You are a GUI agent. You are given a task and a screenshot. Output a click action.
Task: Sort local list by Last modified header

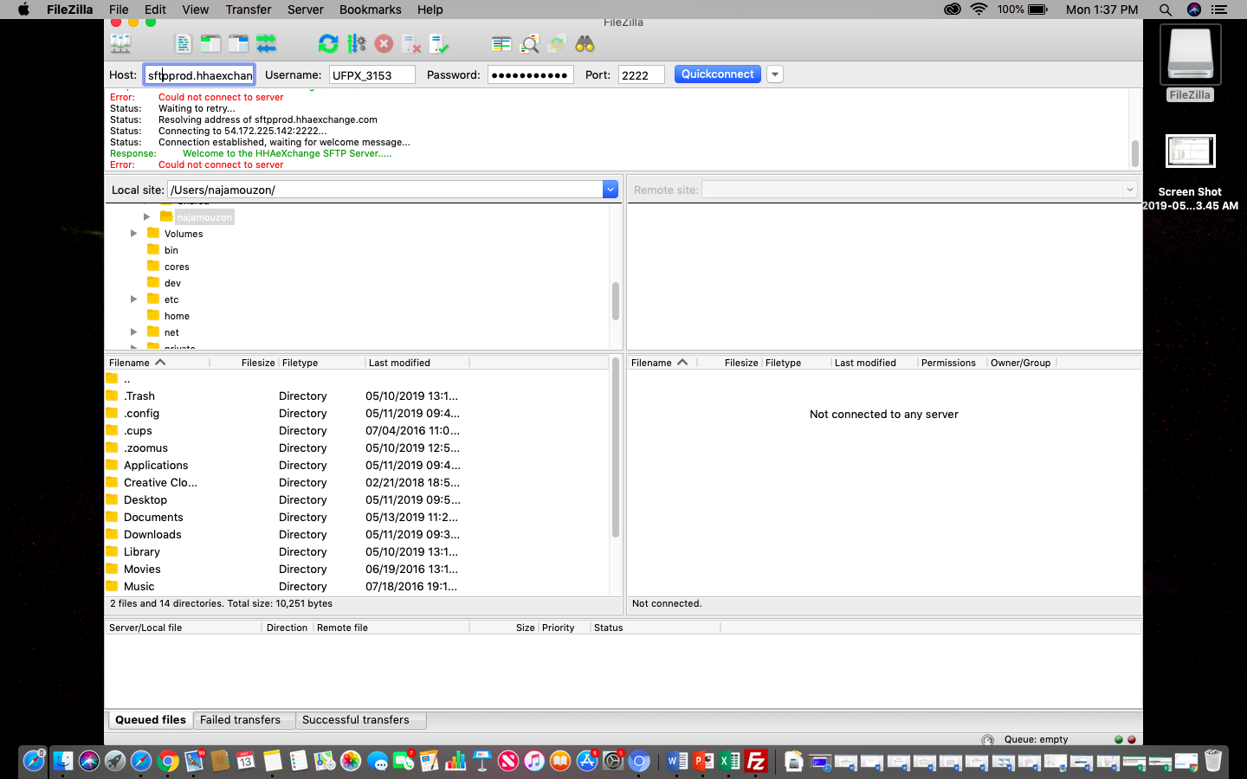pyautogui.click(x=417, y=363)
